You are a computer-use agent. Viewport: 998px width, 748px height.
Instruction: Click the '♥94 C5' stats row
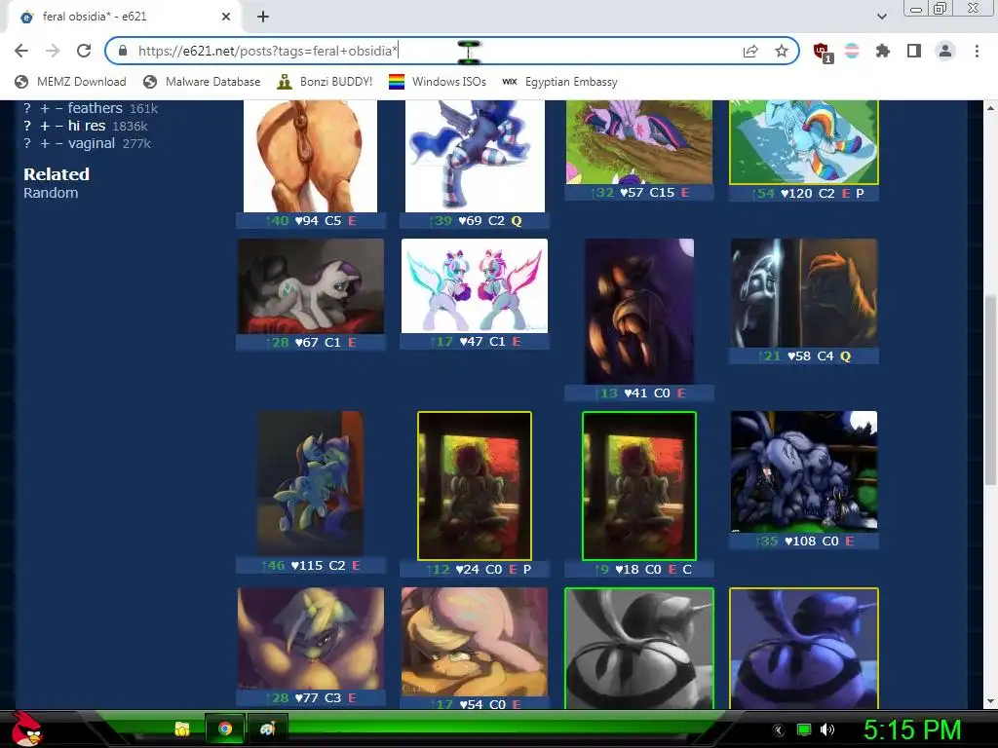pyautogui.click(x=311, y=221)
